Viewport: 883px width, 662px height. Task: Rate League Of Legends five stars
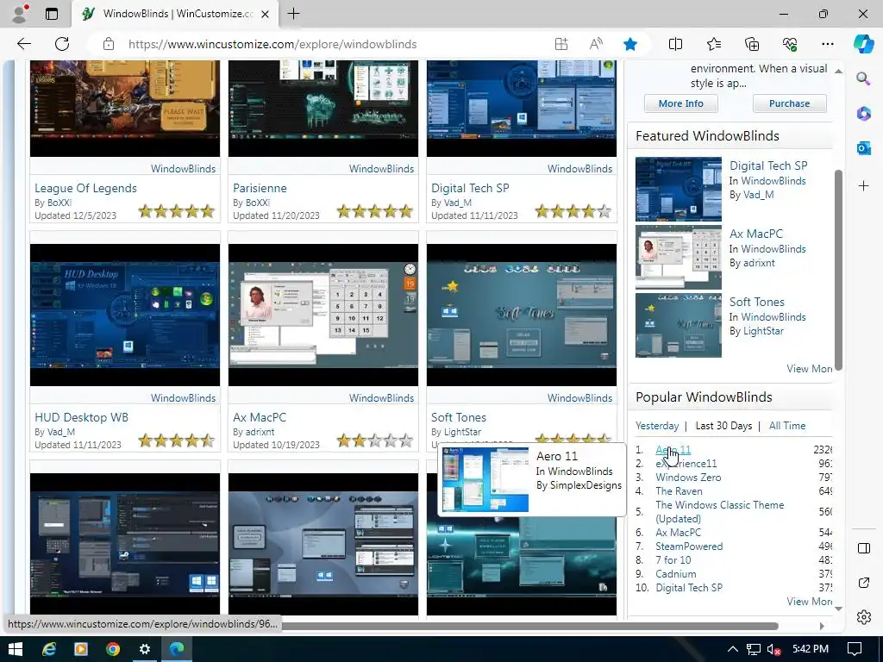pos(208,212)
